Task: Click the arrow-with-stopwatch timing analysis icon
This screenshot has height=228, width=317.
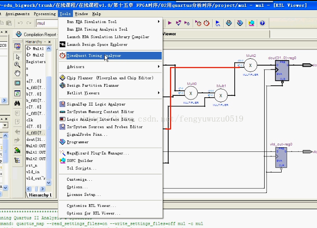Action: click(x=198, y=23)
